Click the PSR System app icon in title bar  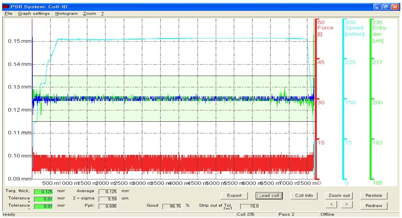tap(6, 7)
